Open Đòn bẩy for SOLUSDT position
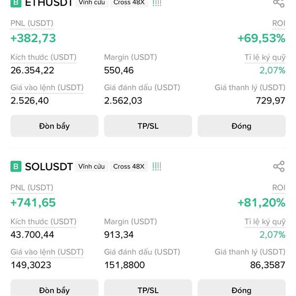Image resolution: width=296 pixels, height=296 pixels. (54, 288)
